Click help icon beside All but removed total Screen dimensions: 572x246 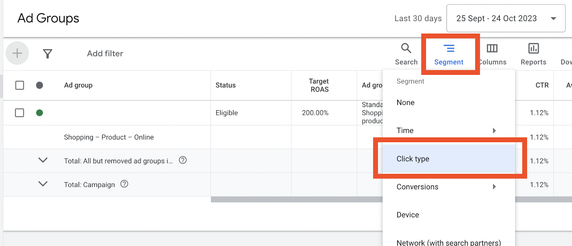click(183, 160)
